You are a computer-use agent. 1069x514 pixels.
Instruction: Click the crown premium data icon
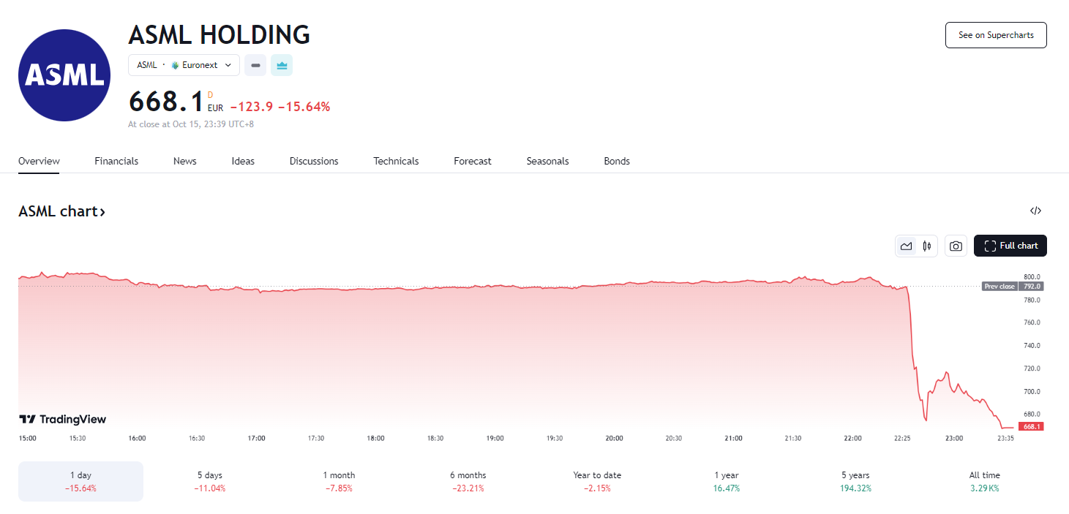click(282, 65)
